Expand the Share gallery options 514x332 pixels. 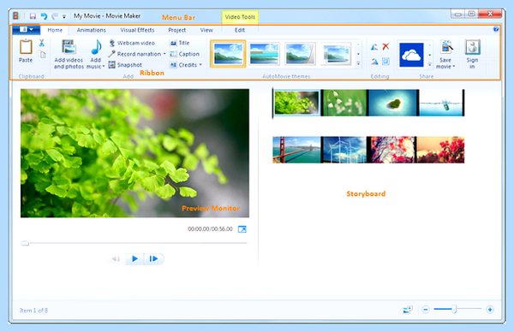[430, 64]
